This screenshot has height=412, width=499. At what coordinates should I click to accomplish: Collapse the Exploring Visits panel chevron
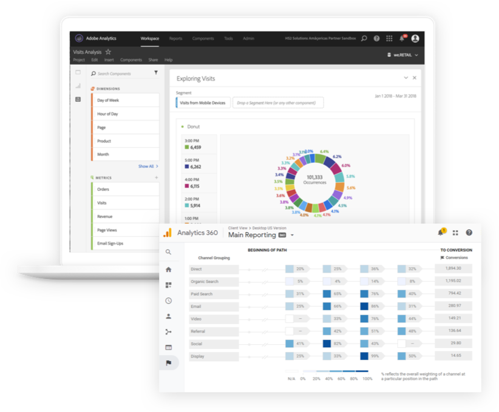tap(406, 78)
